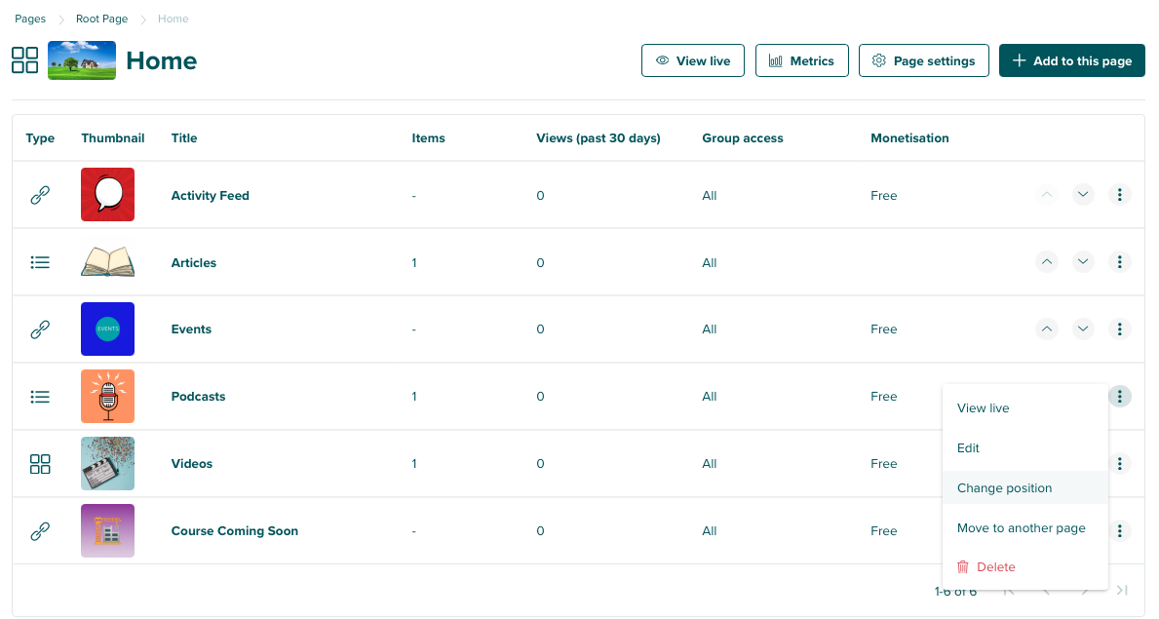Select Delete in the dropdown menu
The image size is (1159, 619).
(x=995, y=567)
